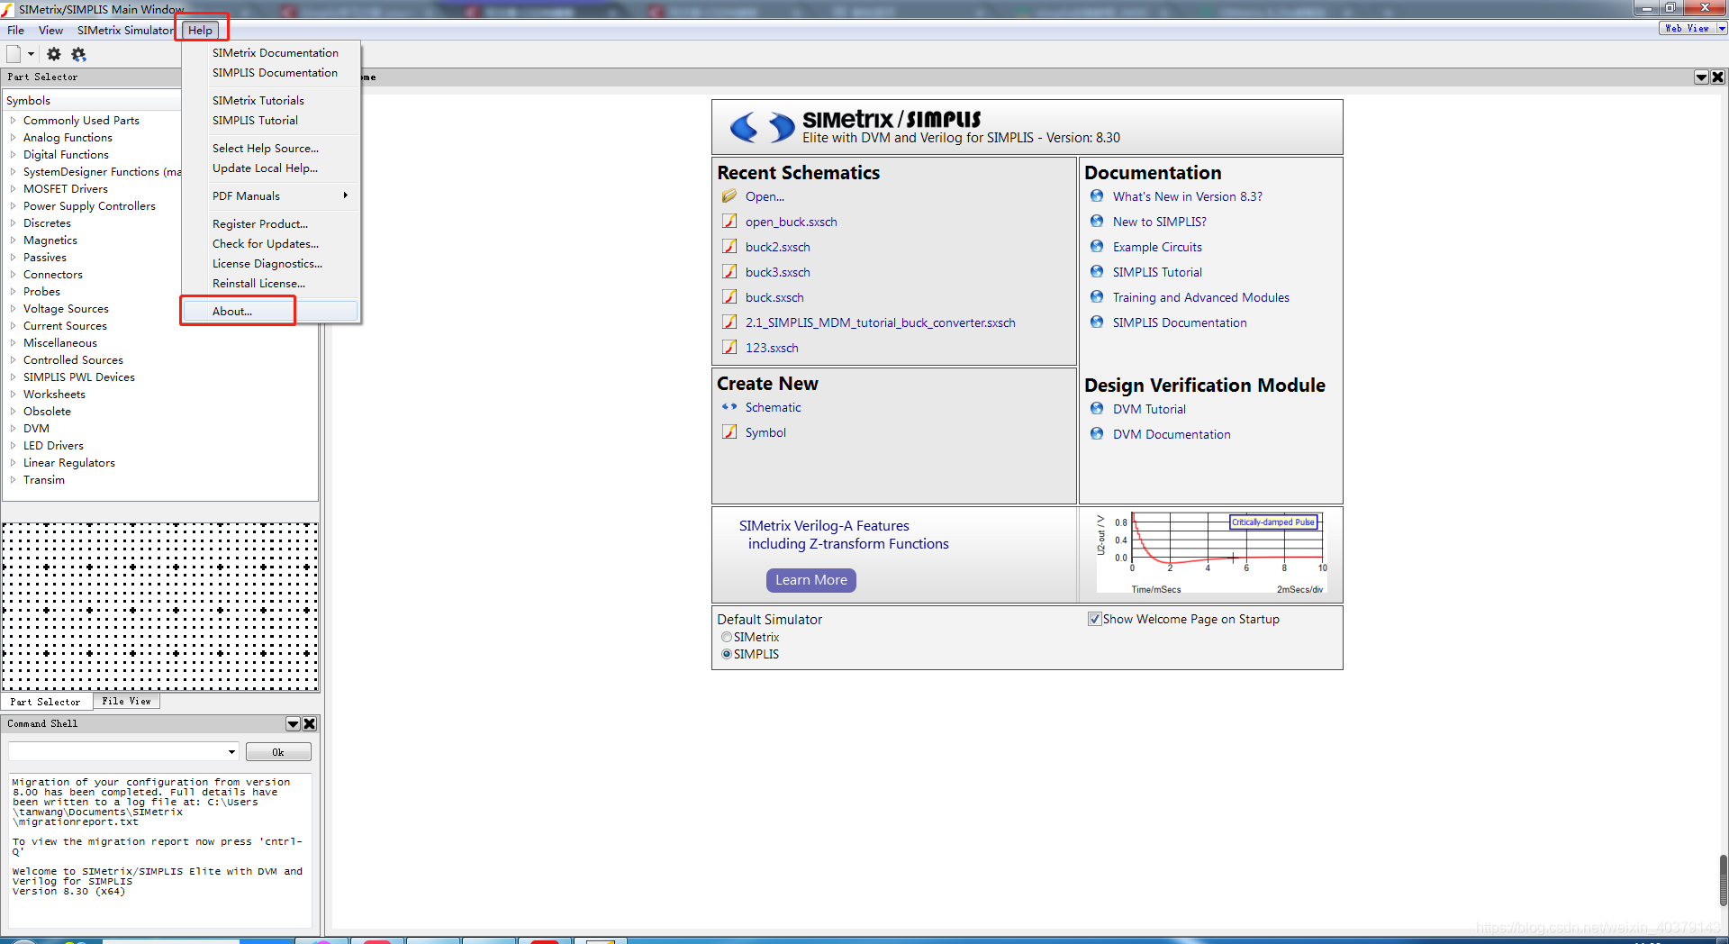
Task: Click the critically-damped pulse graph thumbnail
Action: (x=1210, y=553)
